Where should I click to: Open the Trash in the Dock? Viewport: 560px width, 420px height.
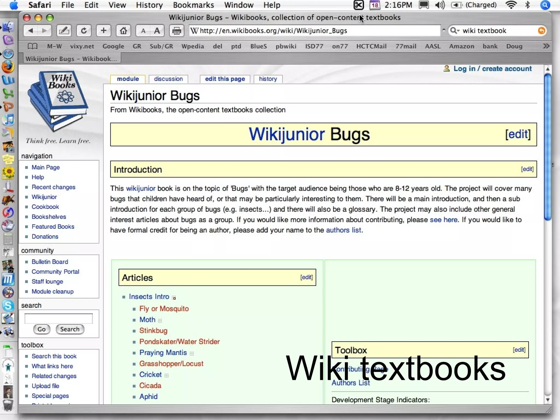tap(8, 406)
